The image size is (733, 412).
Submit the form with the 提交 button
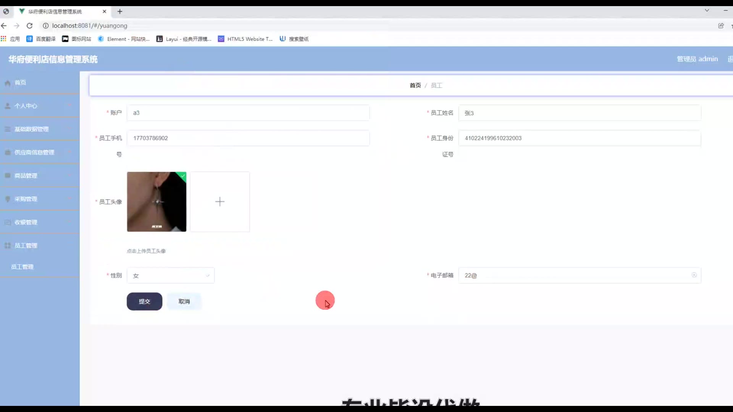point(144,301)
